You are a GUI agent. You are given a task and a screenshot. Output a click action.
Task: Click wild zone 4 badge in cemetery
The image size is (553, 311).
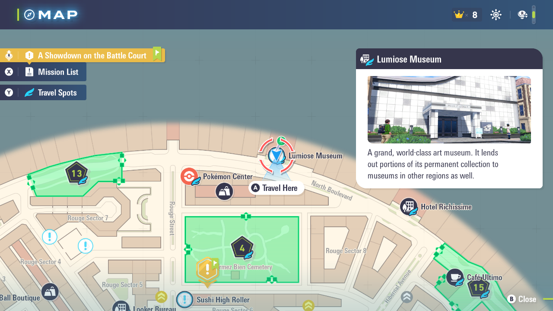pos(242,248)
